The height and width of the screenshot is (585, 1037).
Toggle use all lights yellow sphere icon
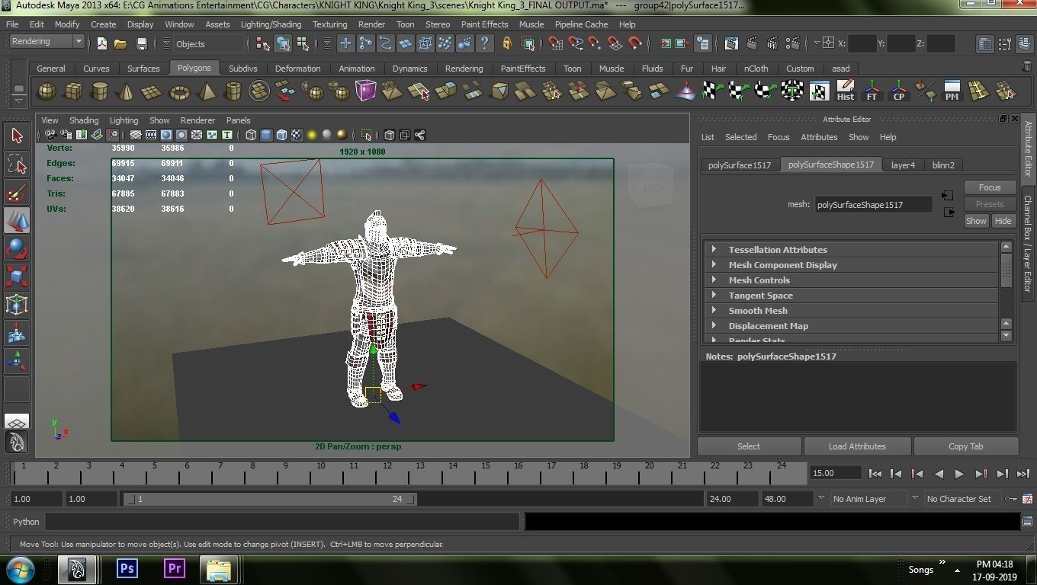(x=312, y=136)
